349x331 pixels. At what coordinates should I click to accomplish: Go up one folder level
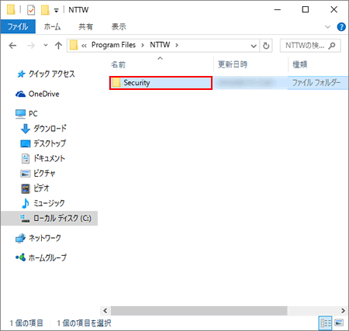[58, 46]
